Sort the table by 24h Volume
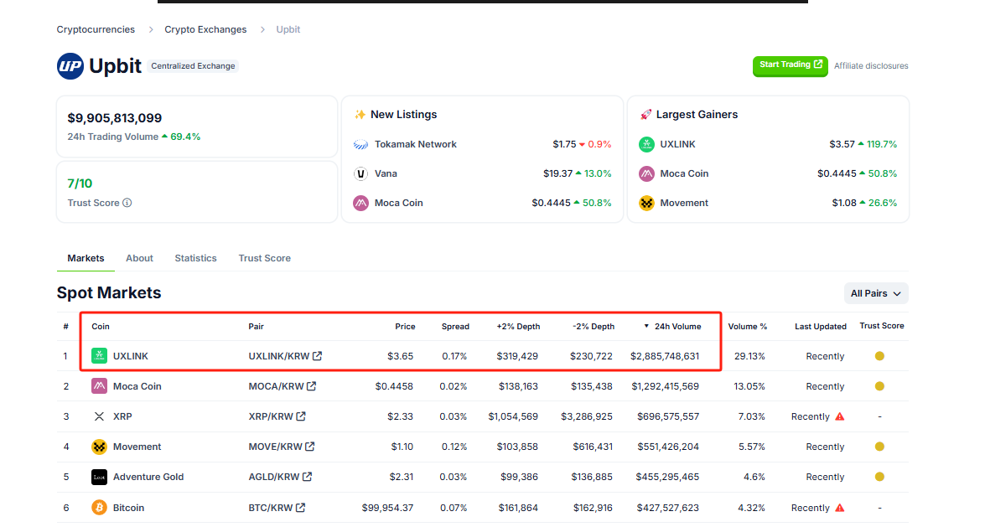The image size is (985, 527). click(677, 327)
